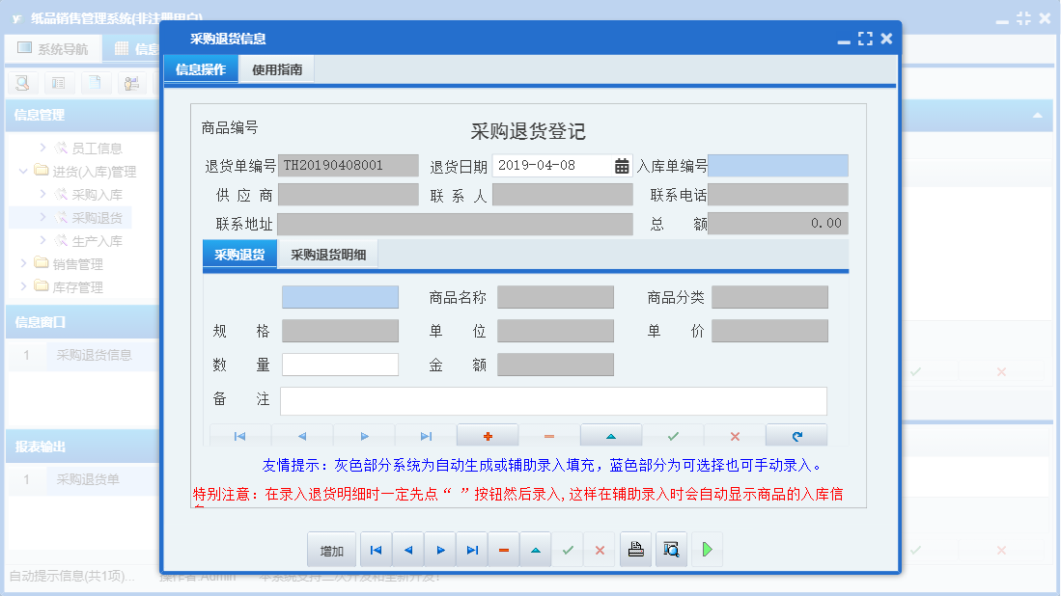Click the 增加 button at the bottom
The width and height of the screenshot is (1061, 596).
pyautogui.click(x=331, y=549)
